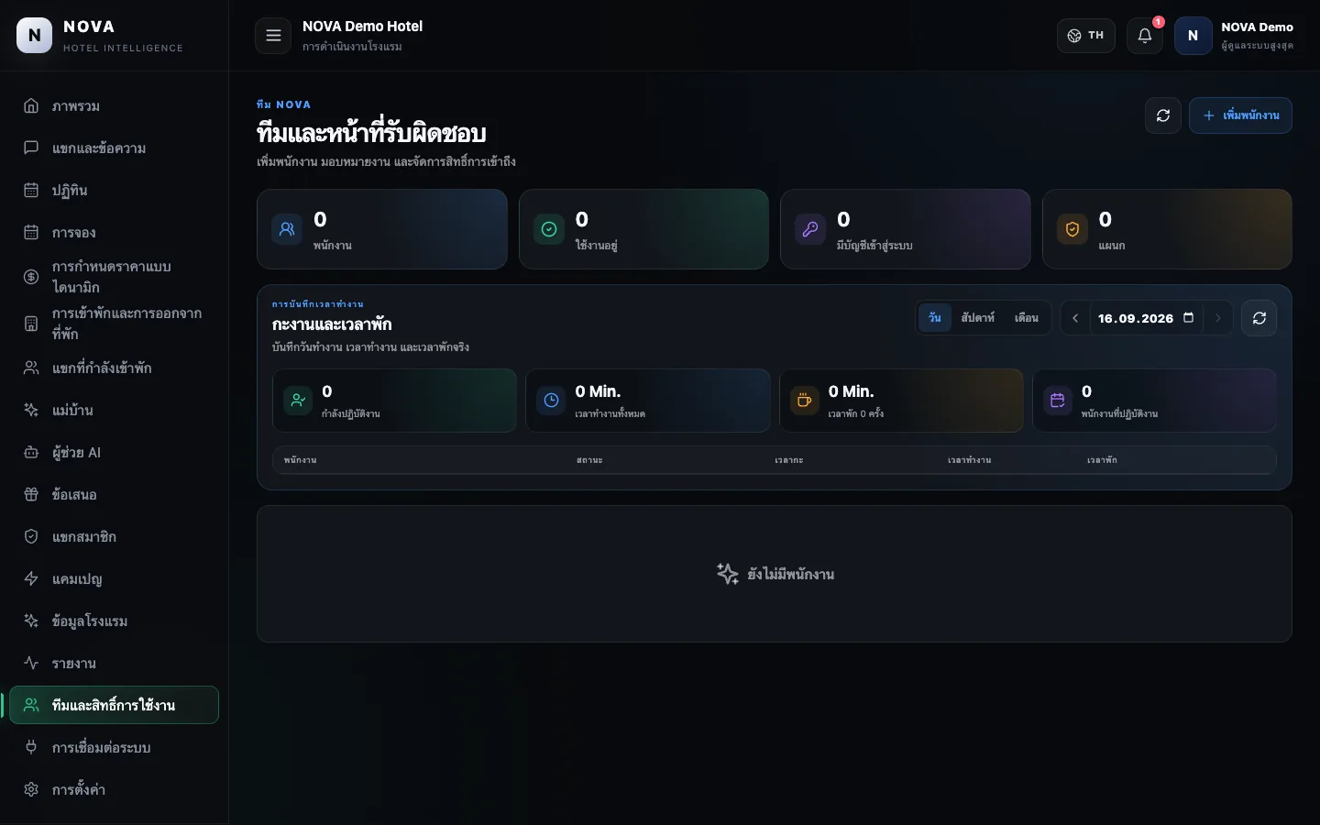Image resolution: width=1320 pixels, height=825 pixels.
Task: Go to the next date with the right chevron
Action: (x=1218, y=318)
